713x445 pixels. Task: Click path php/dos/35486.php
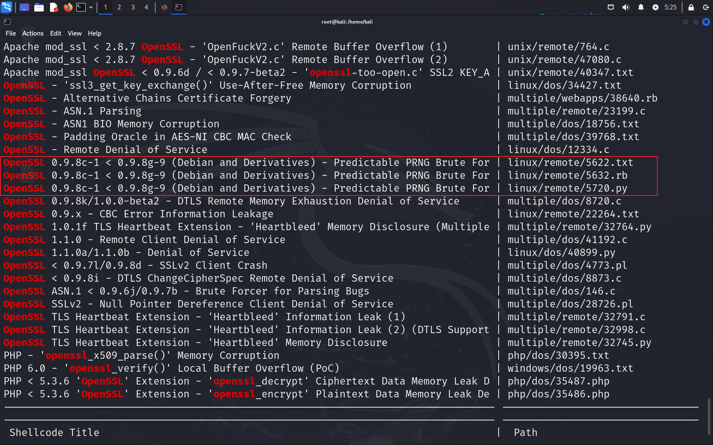(x=559, y=394)
